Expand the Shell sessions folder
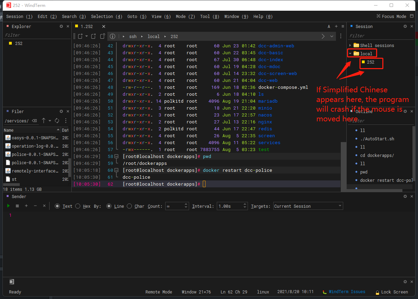The width and height of the screenshot is (418, 299). coord(350,45)
